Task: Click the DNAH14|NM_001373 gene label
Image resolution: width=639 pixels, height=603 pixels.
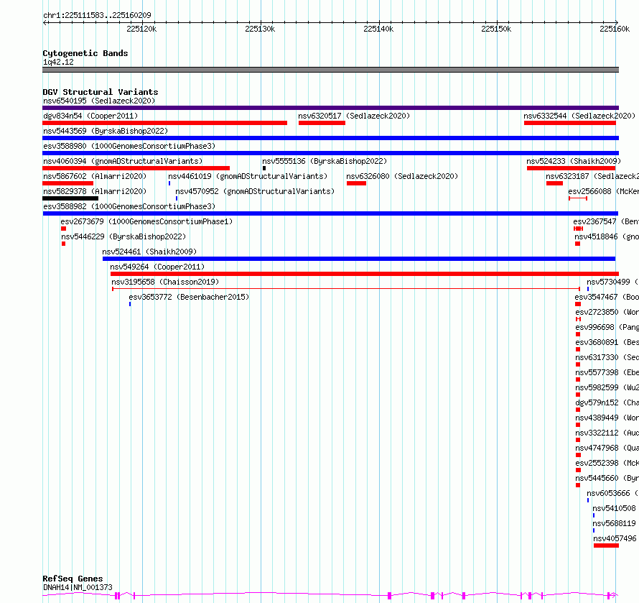Action: coord(78,587)
